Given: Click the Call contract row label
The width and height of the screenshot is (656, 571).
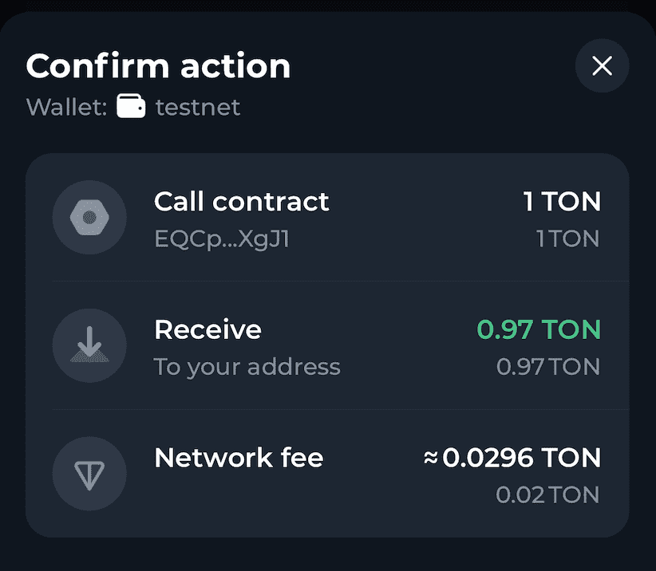Looking at the screenshot, I should 241,201.
